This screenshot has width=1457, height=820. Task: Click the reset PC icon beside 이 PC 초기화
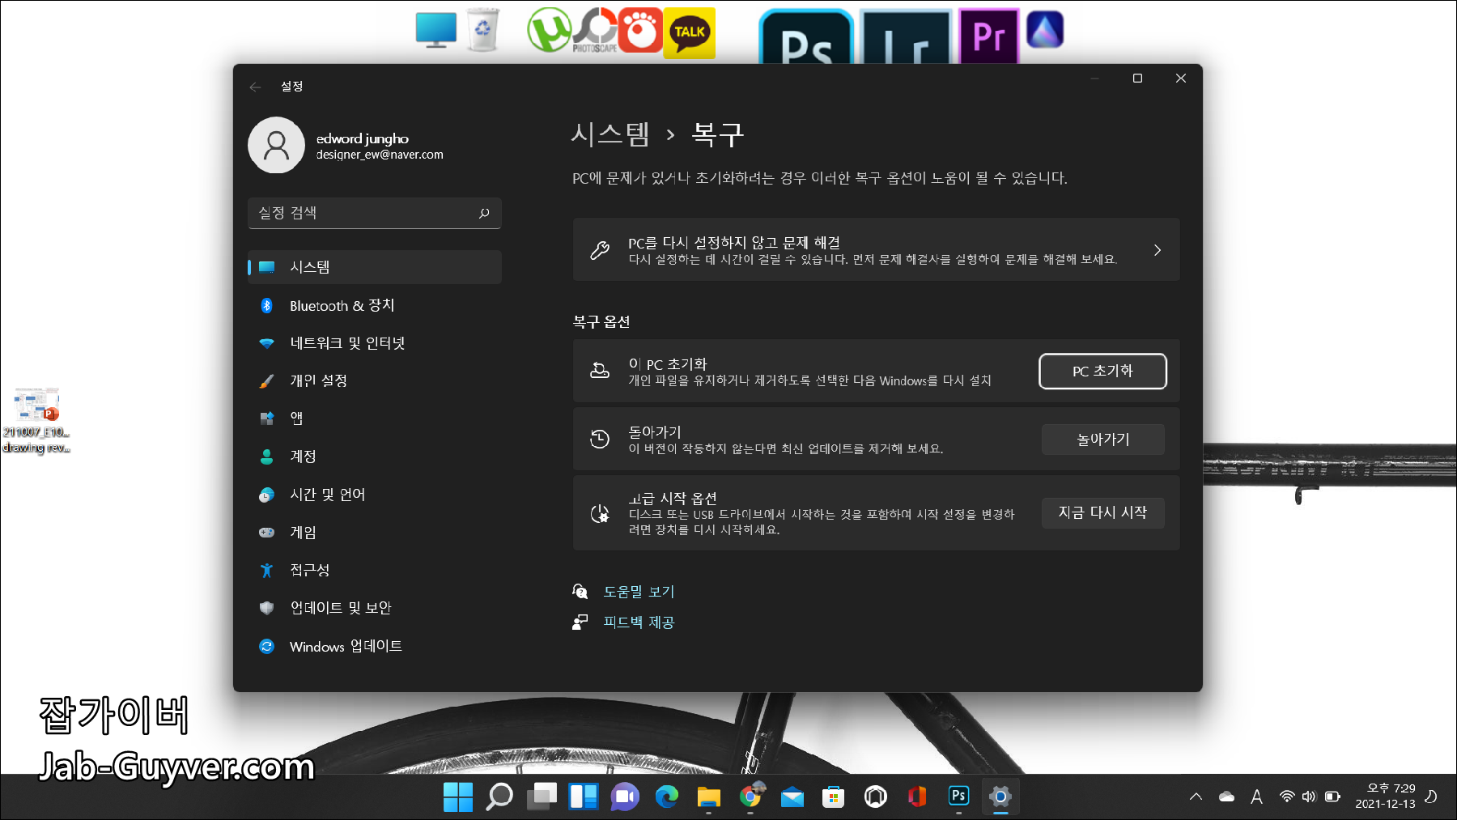coord(600,371)
